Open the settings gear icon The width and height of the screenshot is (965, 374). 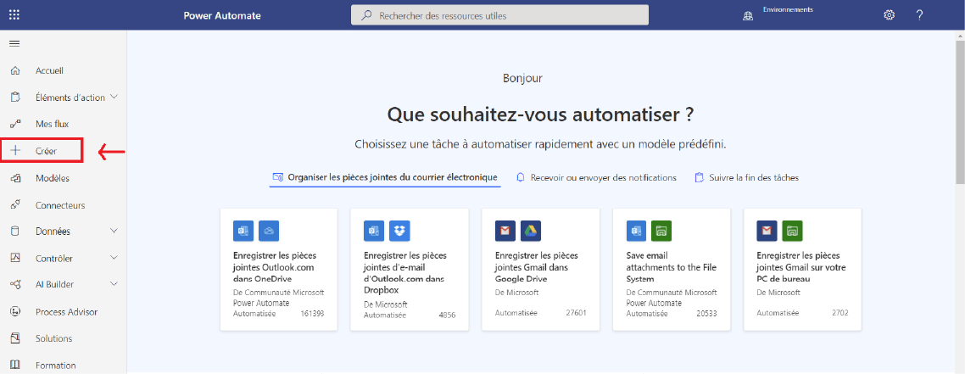pyautogui.click(x=889, y=15)
